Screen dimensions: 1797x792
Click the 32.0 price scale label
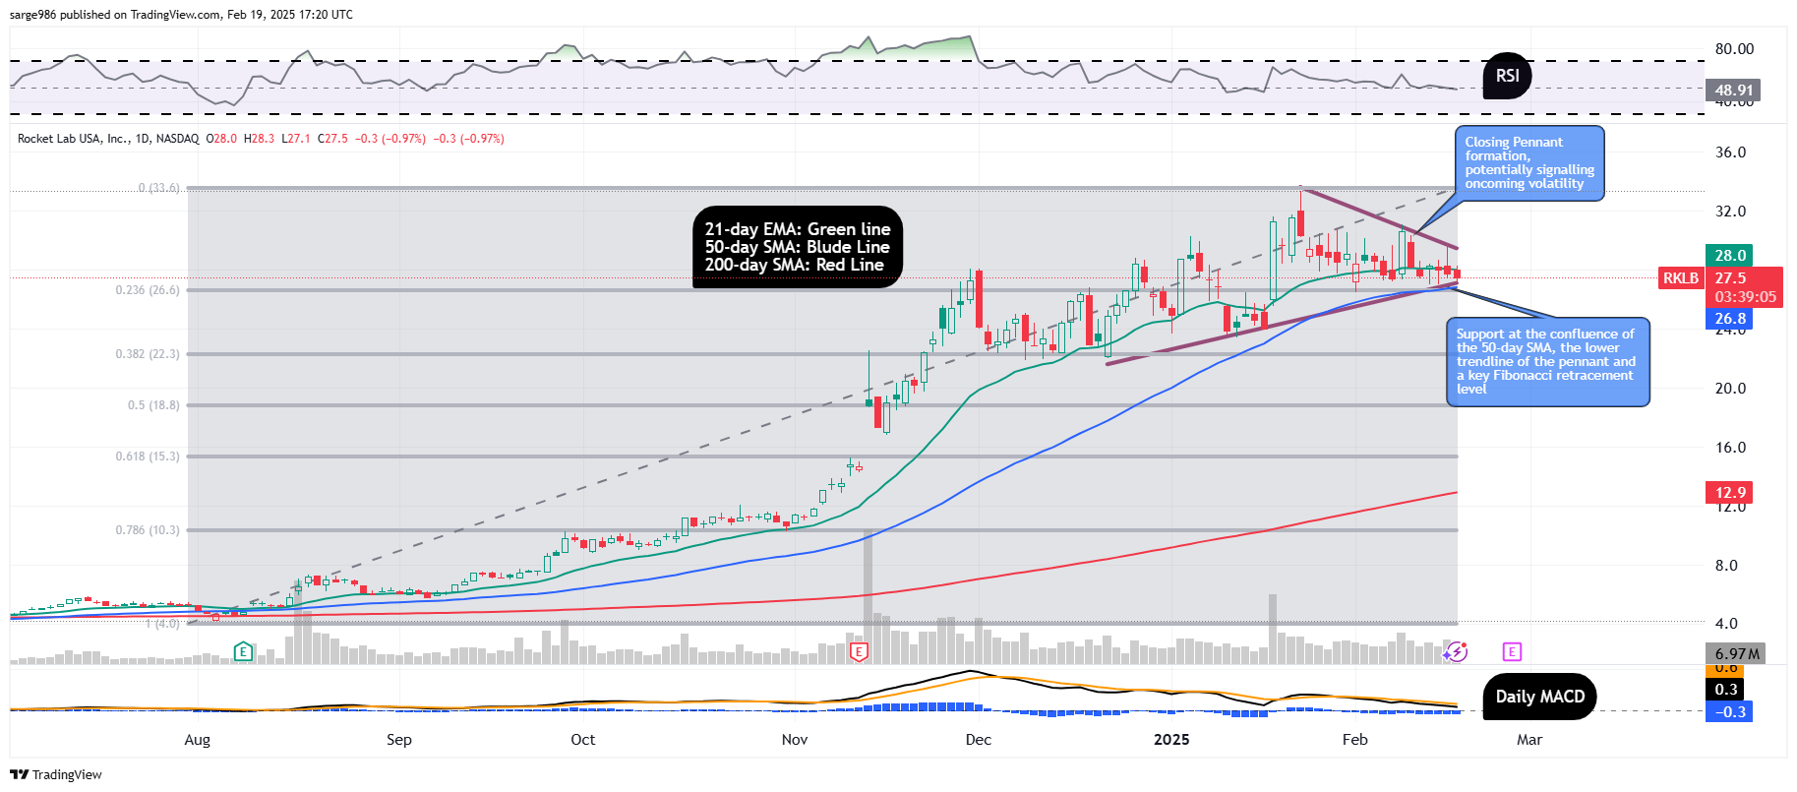click(1731, 212)
